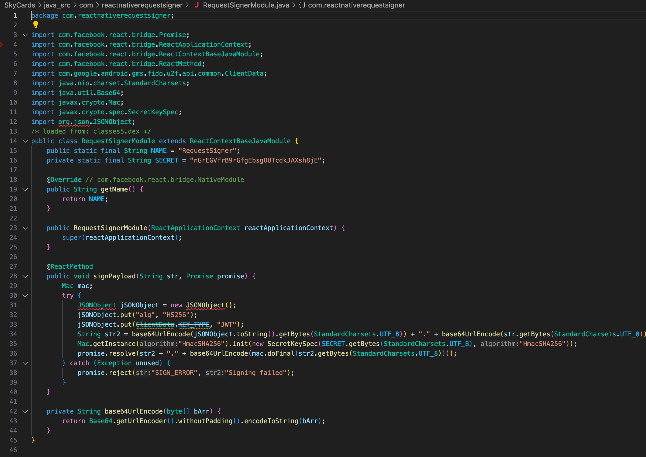Click line number 46 in the gutter
Image resolution: width=646 pixels, height=457 pixels.
point(13,450)
